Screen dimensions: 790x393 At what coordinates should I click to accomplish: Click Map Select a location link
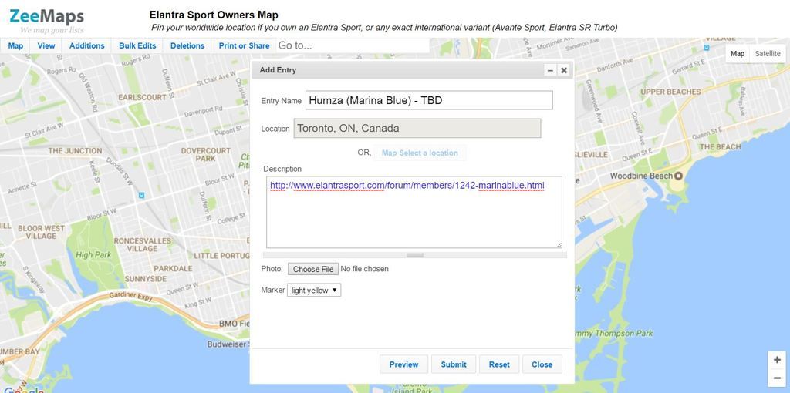(x=420, y=153)
